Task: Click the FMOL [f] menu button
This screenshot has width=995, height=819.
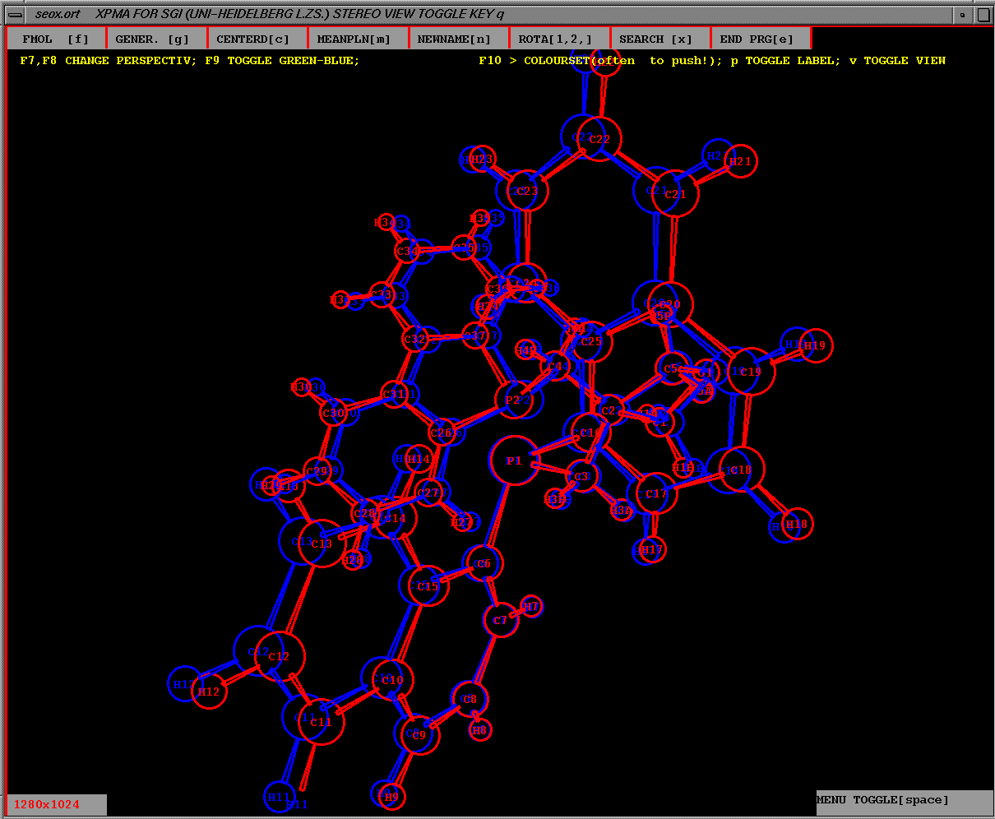Action: point(56,39)
